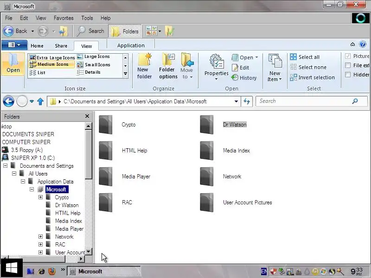
Task: Launch Internet Explorer from the taskbar
Action: pyautogui.click(x=41, y=271)
